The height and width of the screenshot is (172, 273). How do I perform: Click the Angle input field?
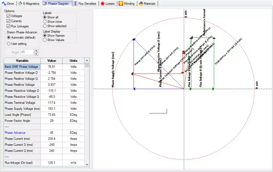(27, 52)
